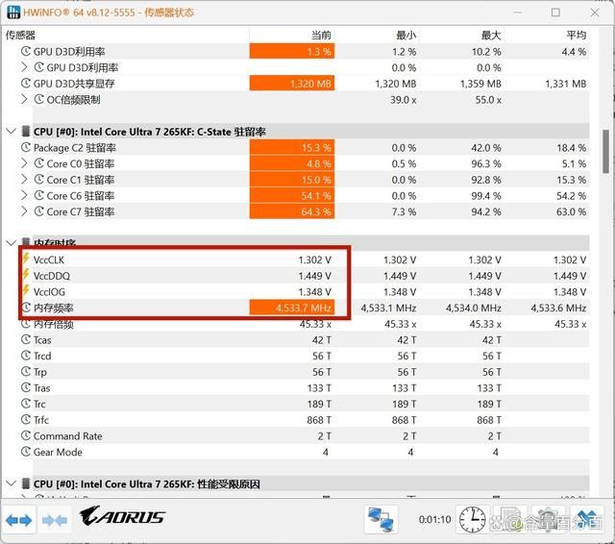Open the network remote monitoring icon

pos(381,520)
